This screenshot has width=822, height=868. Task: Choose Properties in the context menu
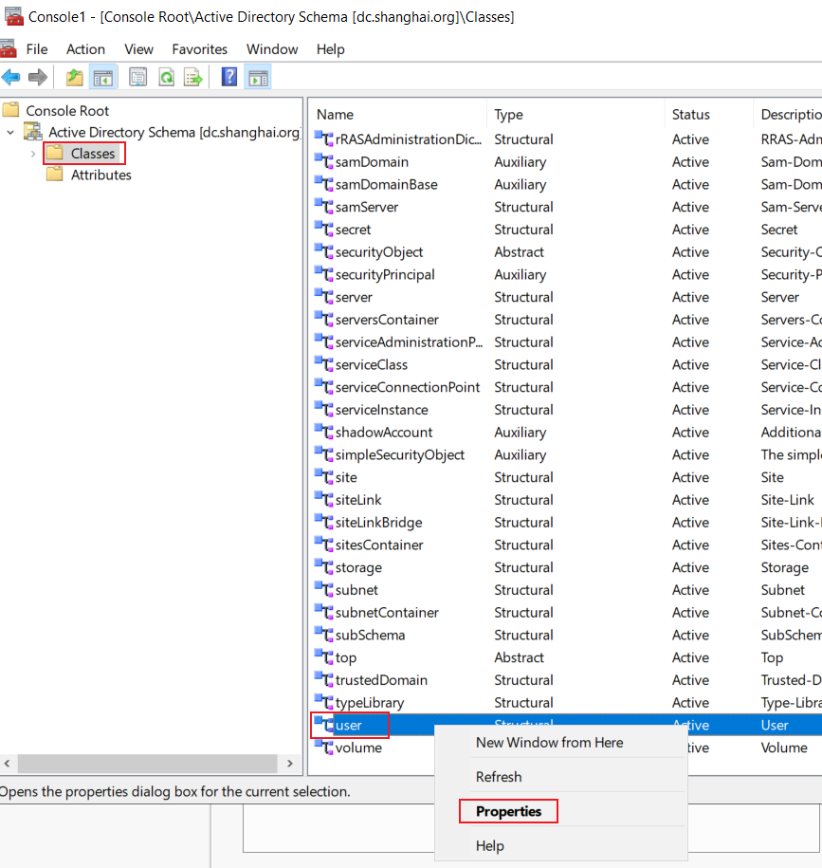508,811
